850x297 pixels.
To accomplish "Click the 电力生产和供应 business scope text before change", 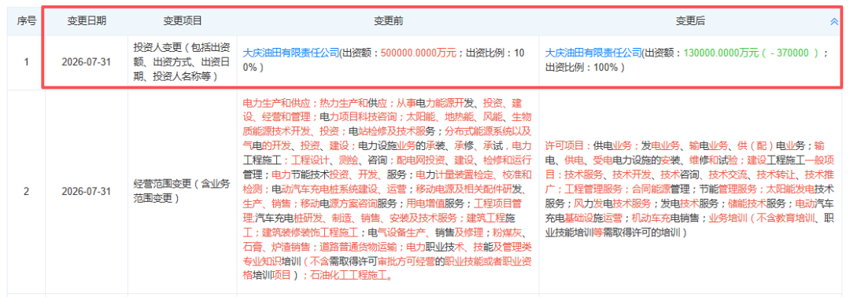I will (276, 102).
